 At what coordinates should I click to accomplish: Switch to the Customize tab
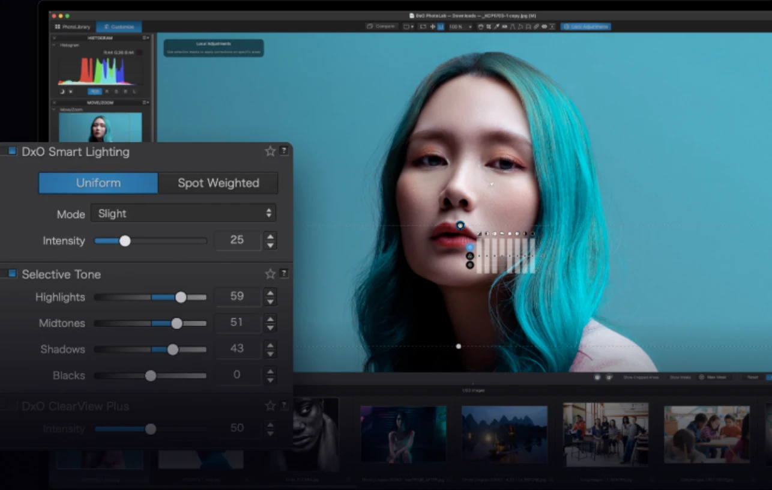pyautogui.click(x=119, y=27)
